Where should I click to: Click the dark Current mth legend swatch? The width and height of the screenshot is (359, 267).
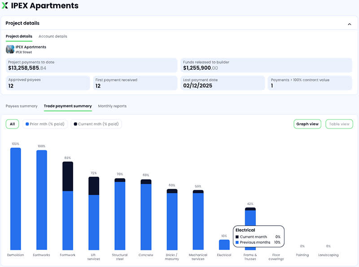click(x=75, y=124)
